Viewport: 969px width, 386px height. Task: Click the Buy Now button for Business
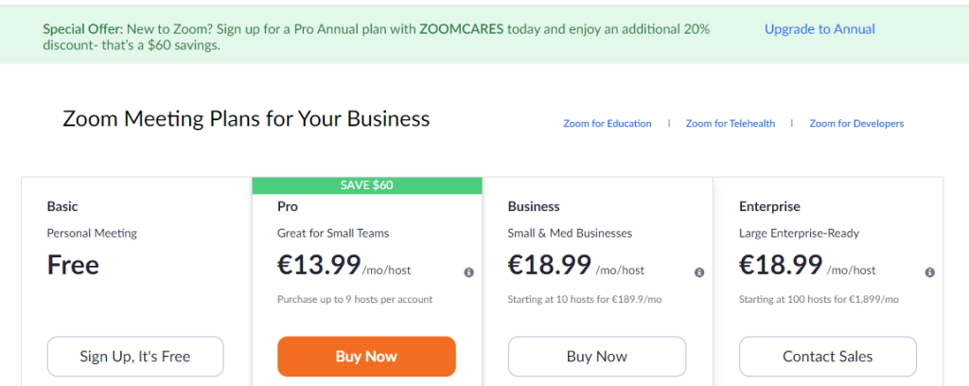597,357
